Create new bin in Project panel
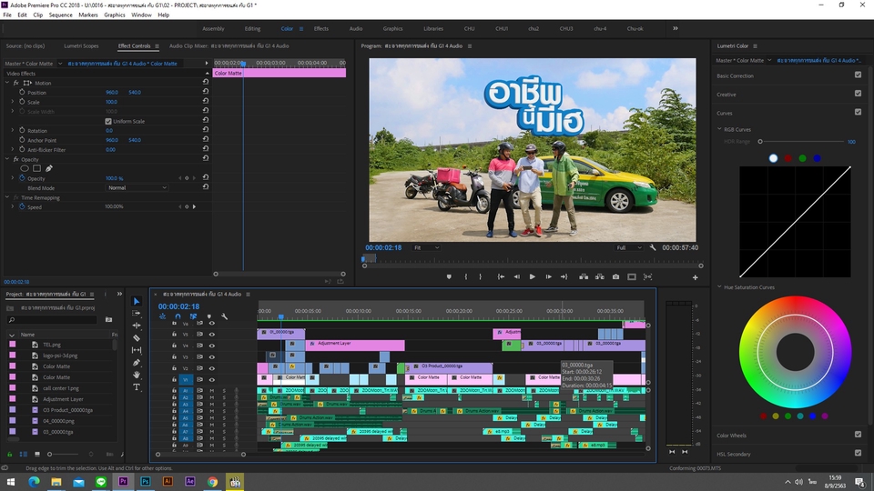The height and width of the screenshot is (491, 874). (x=108, y=319)
